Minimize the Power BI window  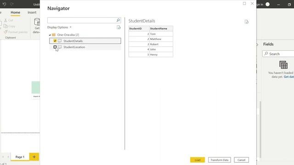(x=279, y=5)
